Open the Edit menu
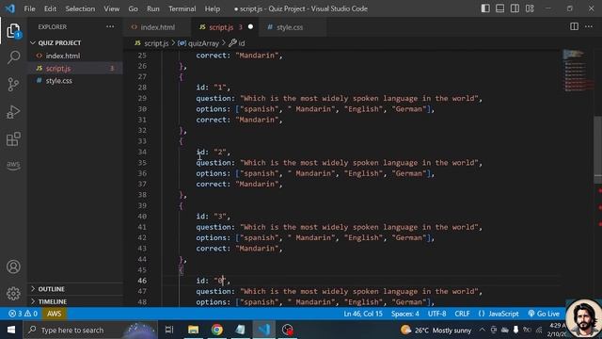The height and width of the screenshot is (339, 602). point(50,8)
